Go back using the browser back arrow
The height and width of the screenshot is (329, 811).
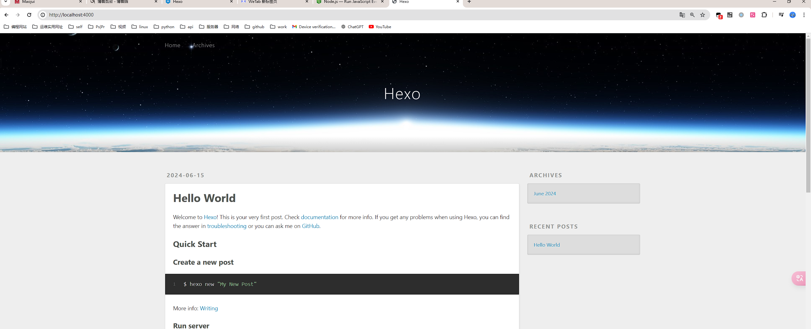tap(6, 15)
